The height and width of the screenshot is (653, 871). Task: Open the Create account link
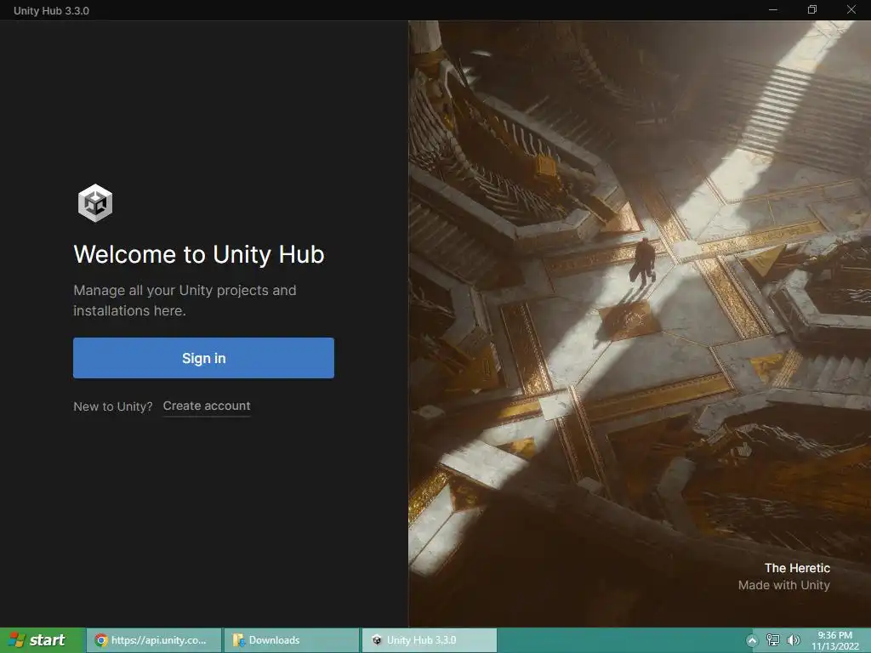point(207,406)
